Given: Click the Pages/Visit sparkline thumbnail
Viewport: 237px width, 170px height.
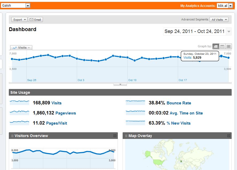Looking at the screenshot, I should [19, 123].
